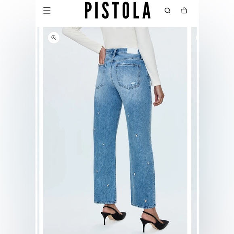The width and height of the screenshot is (234, 234).
Task: Open the shopping bag cart
Action: tap(184, 10)
